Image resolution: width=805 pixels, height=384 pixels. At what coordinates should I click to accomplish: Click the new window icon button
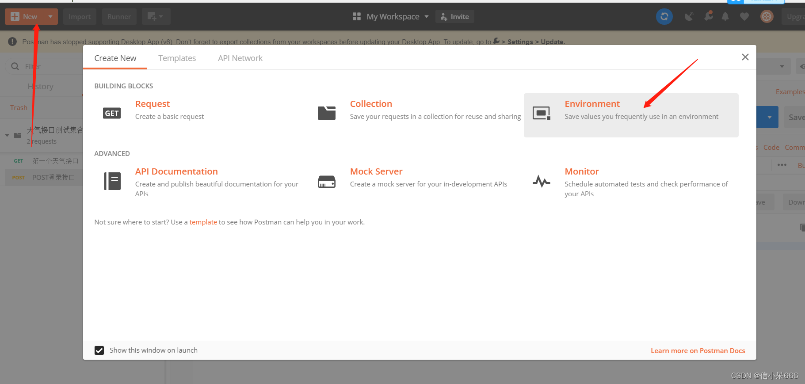point(156,17)
